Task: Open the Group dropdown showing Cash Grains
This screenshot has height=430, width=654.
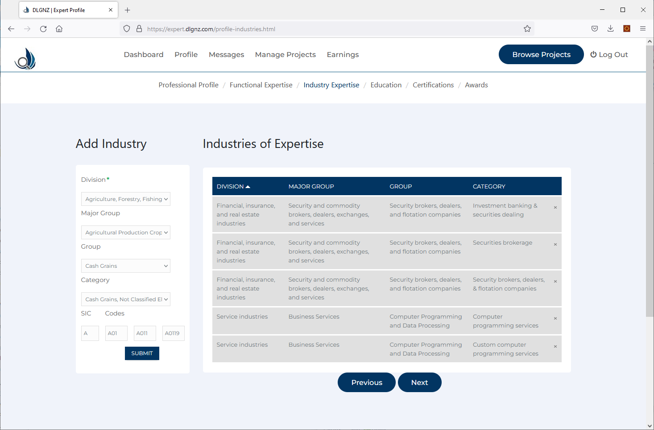Action: click(126, 266)
